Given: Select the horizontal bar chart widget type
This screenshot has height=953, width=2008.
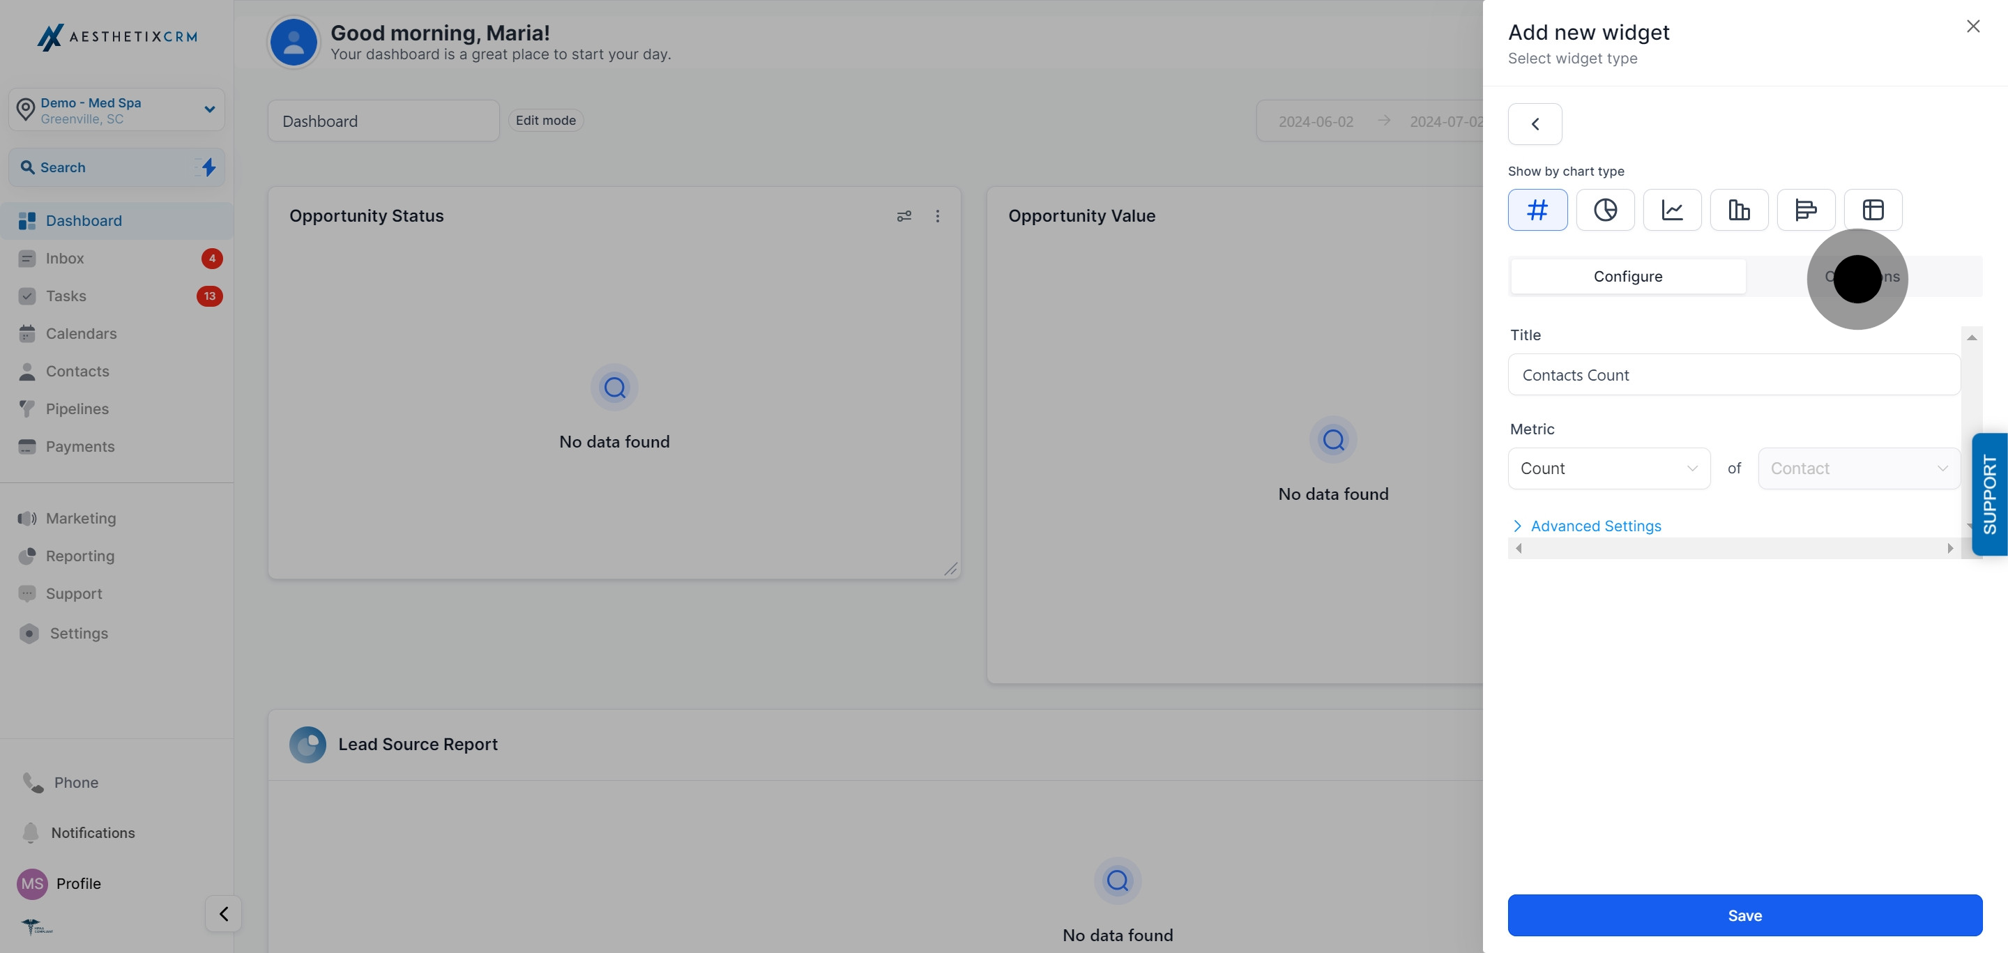Looking at the screenshot, I should click(x=1806, y=210).
